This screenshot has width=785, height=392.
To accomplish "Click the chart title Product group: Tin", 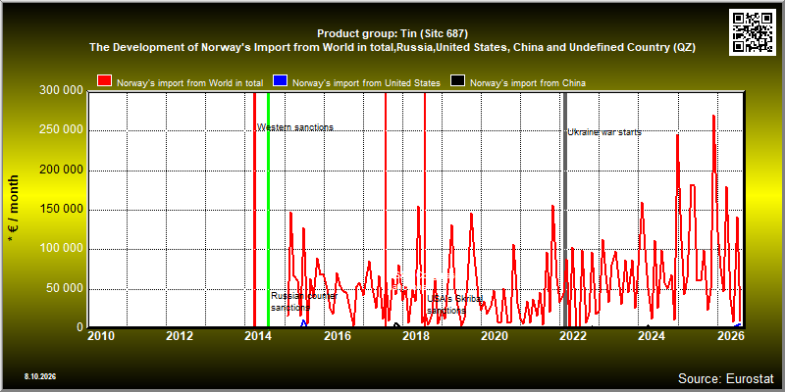I will (x=392, y=33).
